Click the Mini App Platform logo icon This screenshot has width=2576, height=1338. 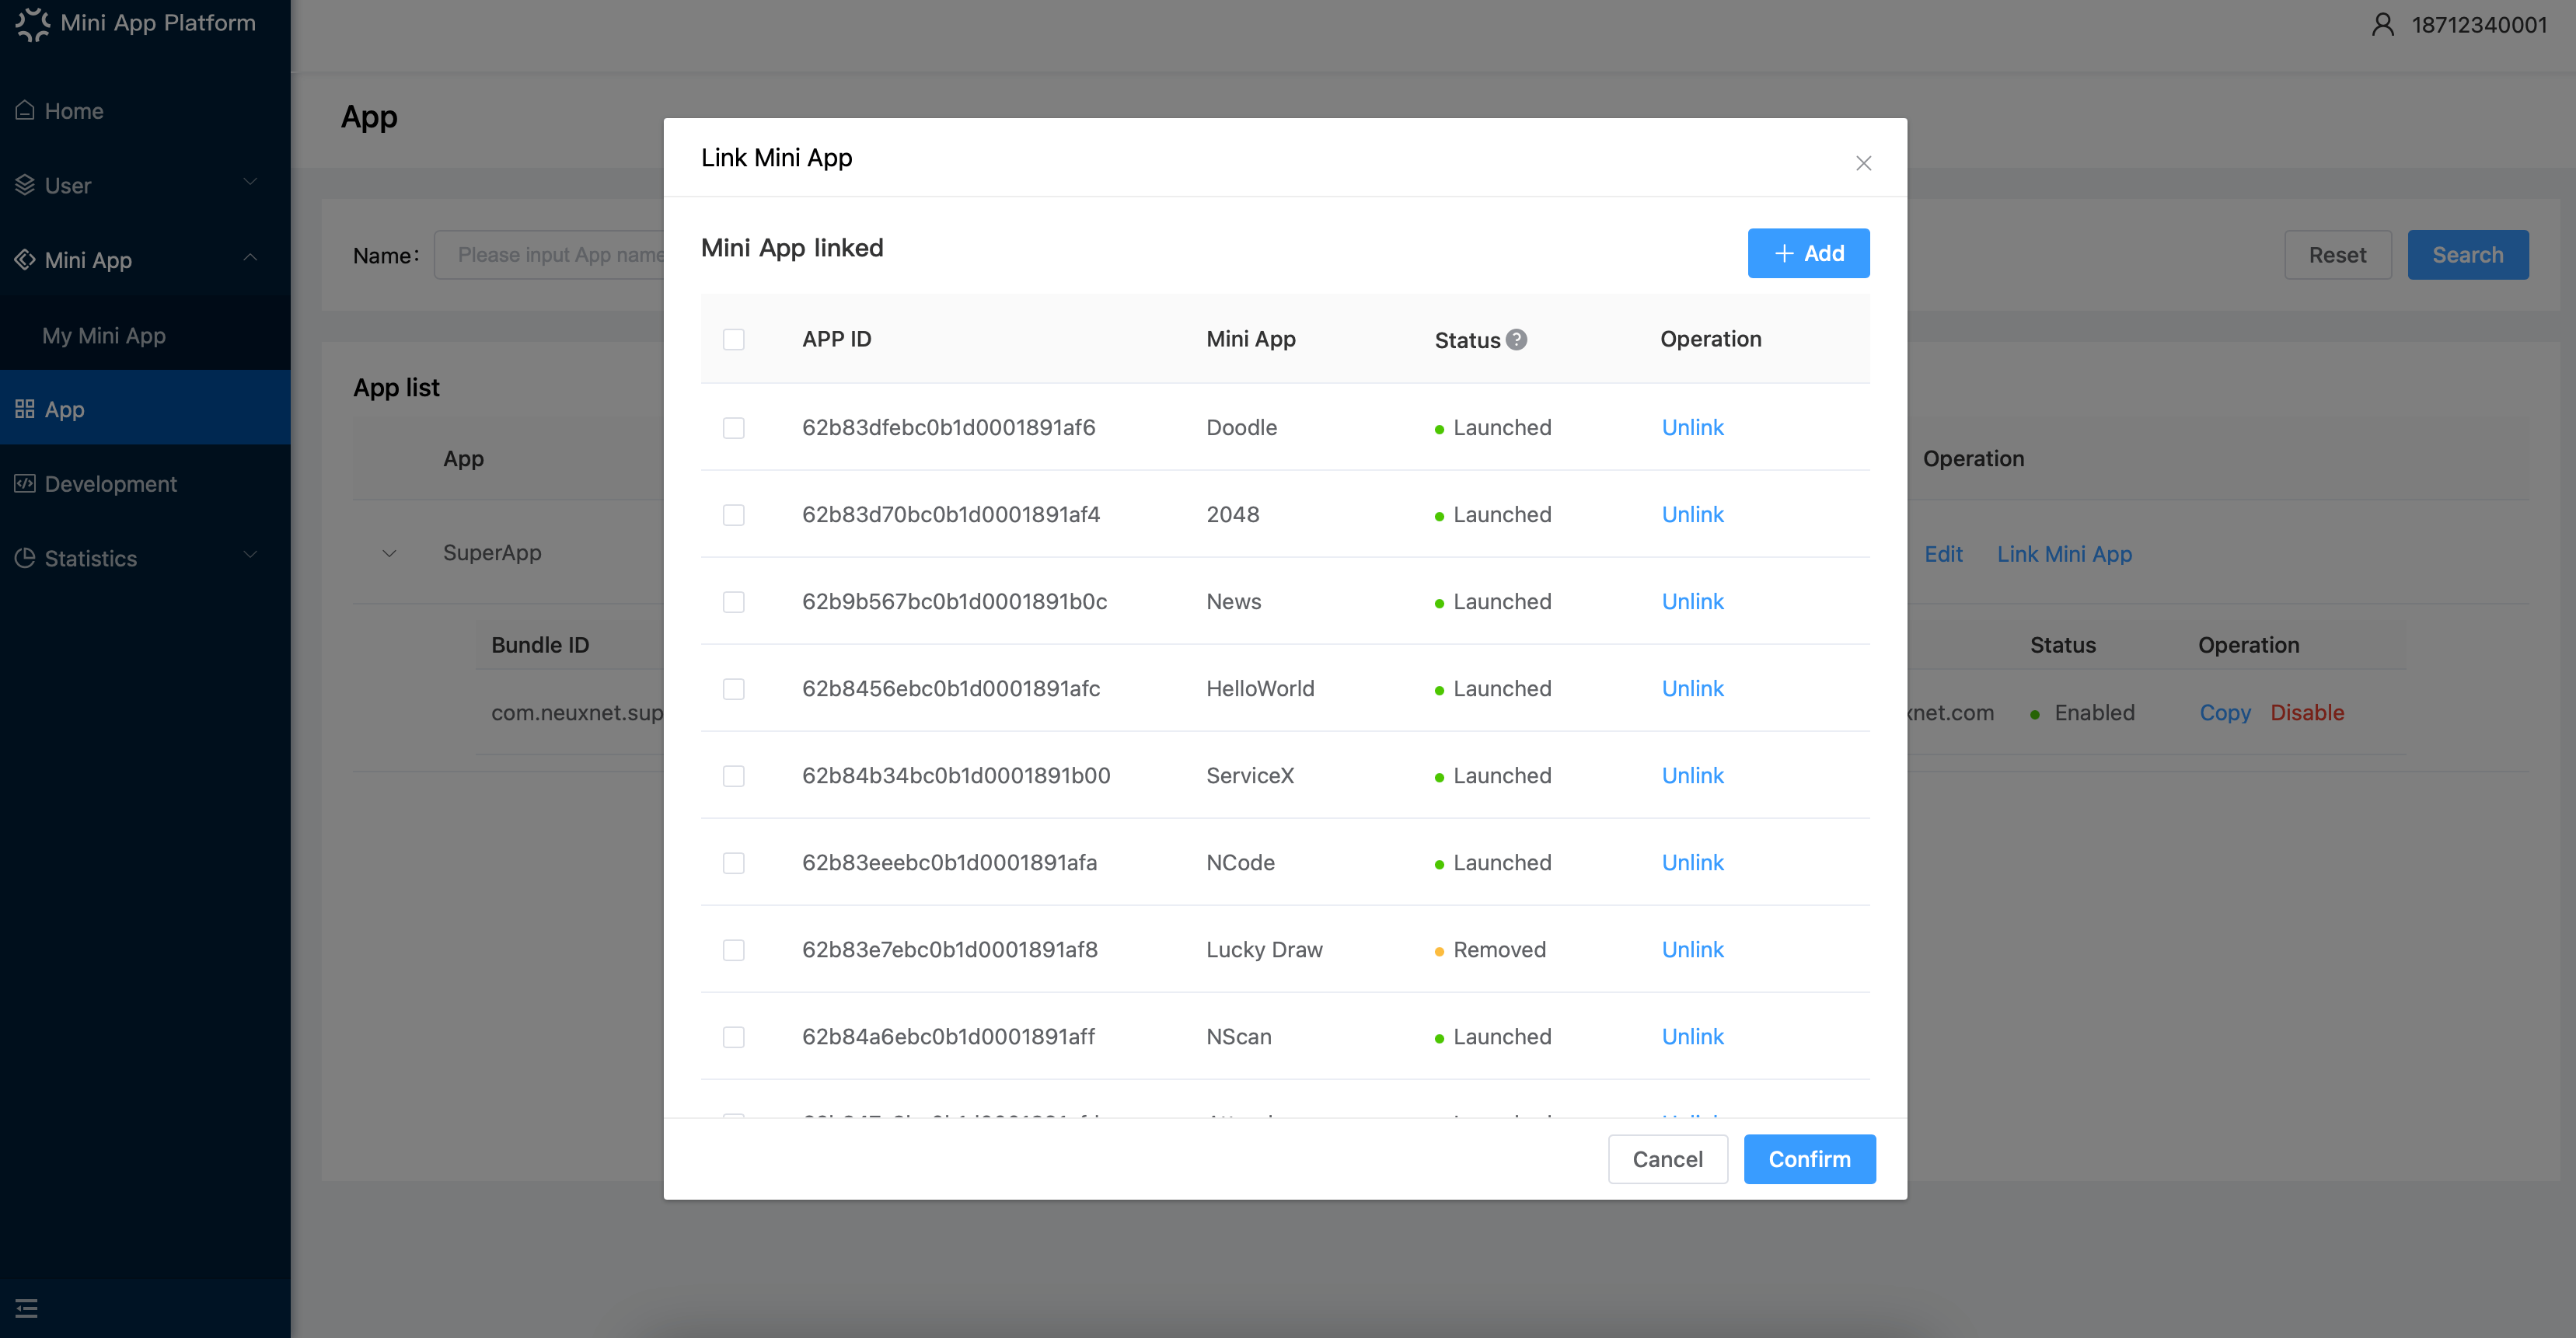pyautogui.click(x=33, y=23)
